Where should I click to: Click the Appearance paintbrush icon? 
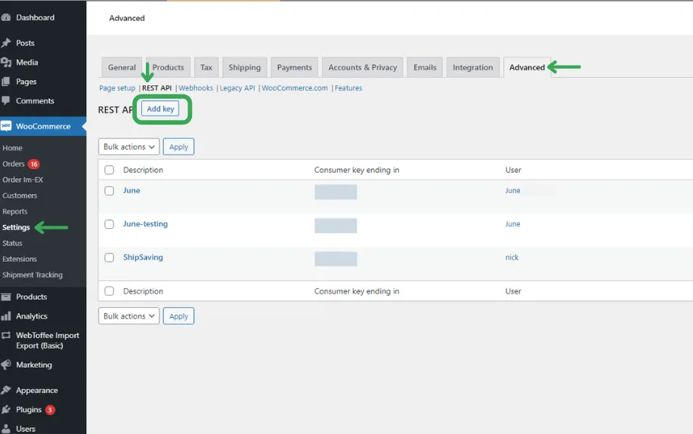pyautogui.click(x=6, y=390)
